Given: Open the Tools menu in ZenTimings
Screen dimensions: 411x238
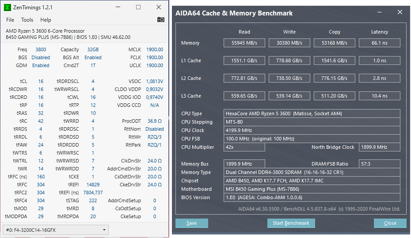Looking at the screenshot, I should coord(27,20).
